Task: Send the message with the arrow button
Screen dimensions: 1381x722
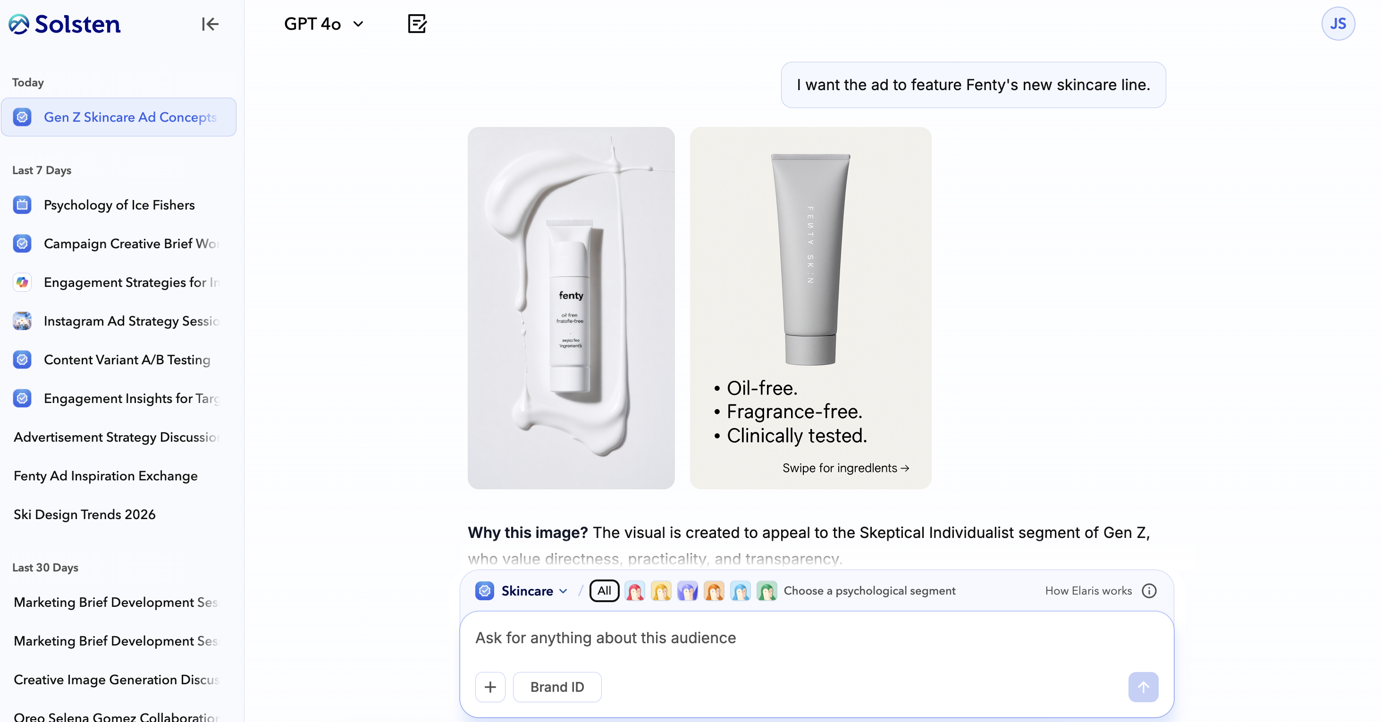Action: 1143,687
